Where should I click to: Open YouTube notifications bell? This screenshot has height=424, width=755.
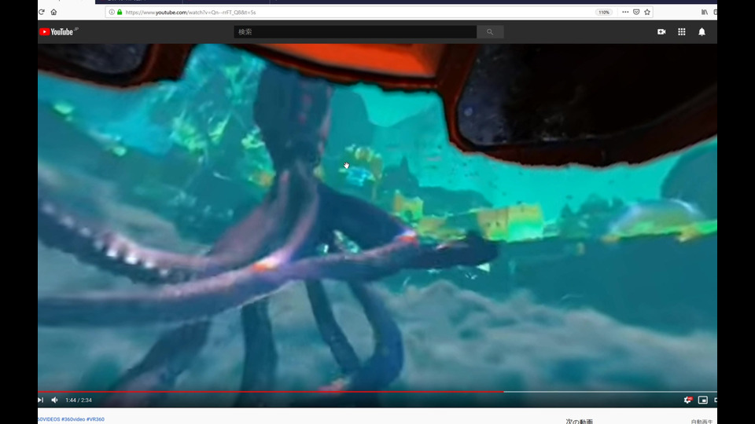click(702, 31)
